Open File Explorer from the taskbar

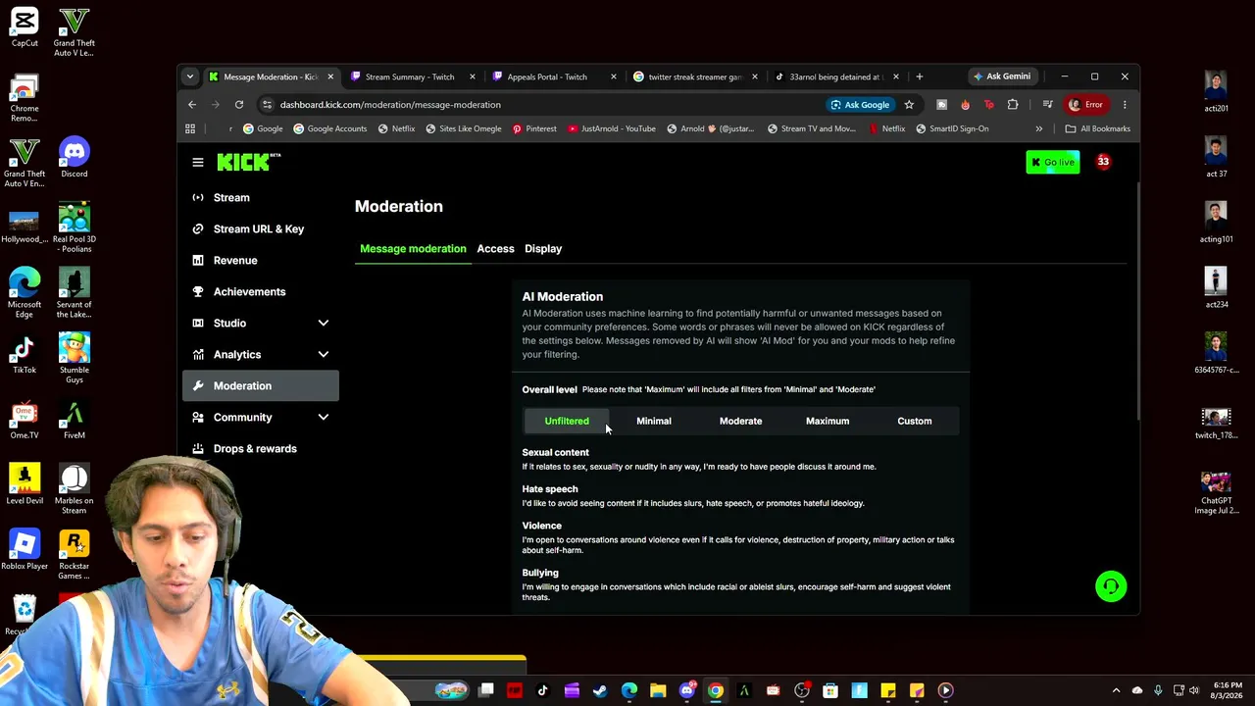point(658,691)
